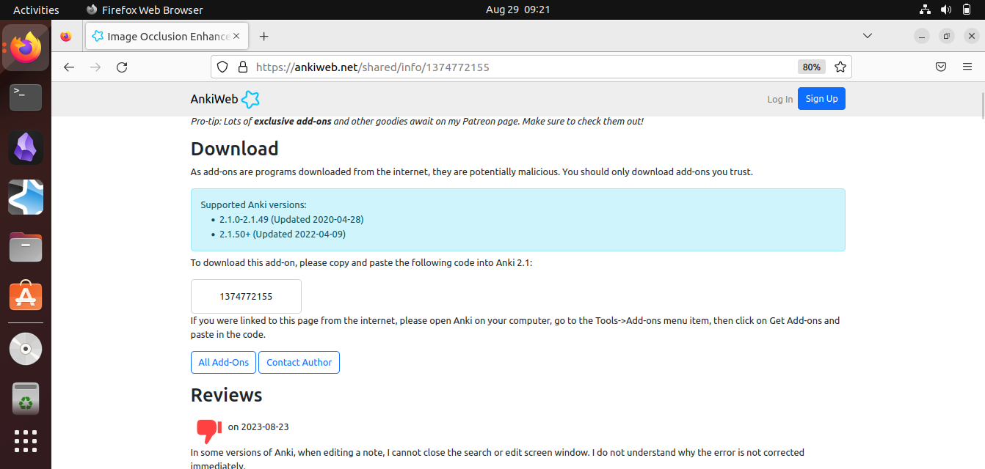Click the add-on code 1374772155 field
The height and width of the screenshot is (469, 985).
click(246, 296)
